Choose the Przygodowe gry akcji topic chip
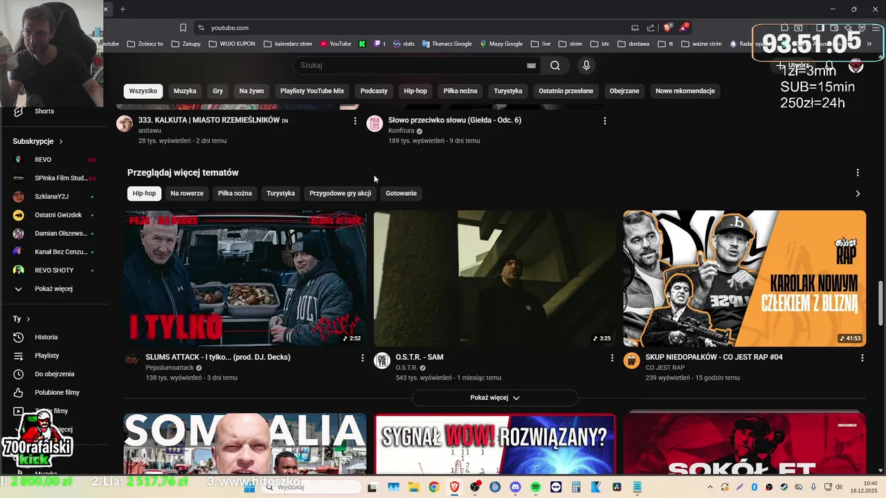 340,194
